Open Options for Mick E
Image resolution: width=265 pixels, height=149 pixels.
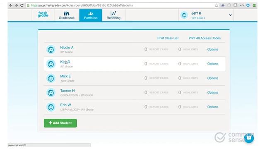[212, 78]
